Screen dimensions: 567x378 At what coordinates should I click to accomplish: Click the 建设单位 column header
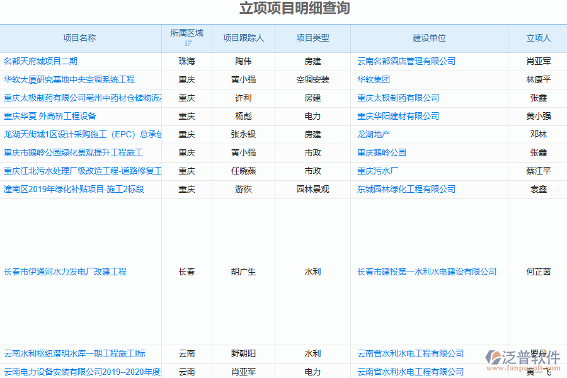[429, 38]
